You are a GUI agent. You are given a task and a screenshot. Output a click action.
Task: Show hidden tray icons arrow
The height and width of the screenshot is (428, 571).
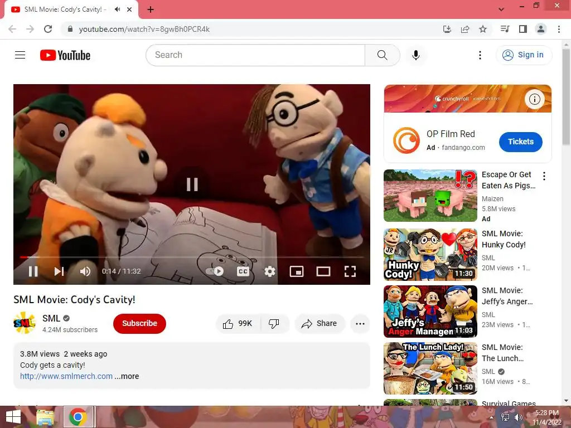point(492,417)
